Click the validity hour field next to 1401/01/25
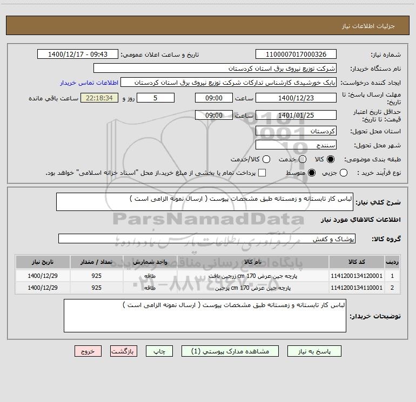Viewport: 416px width, 402px height. (x=214, y=115)
